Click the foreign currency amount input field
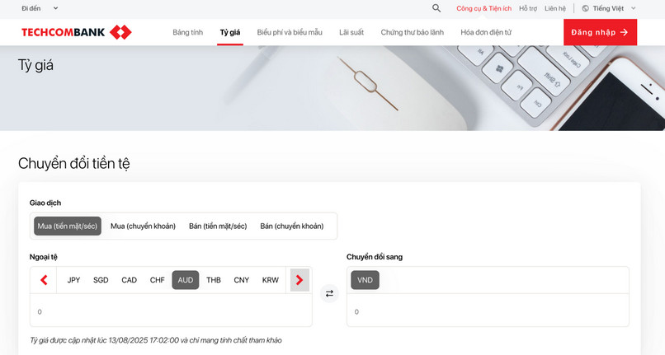This screenshot has height=355, width=665. click(x=171, y=311)
